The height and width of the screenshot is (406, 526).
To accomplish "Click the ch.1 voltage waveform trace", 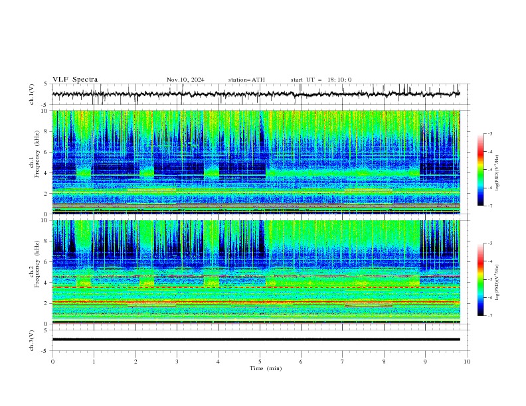I will tap(256, 94).
